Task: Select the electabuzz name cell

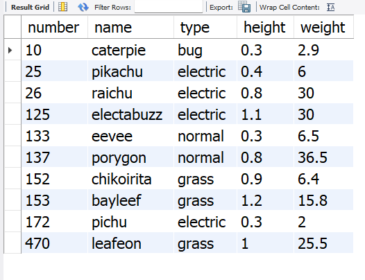Action: coord(131,114)
